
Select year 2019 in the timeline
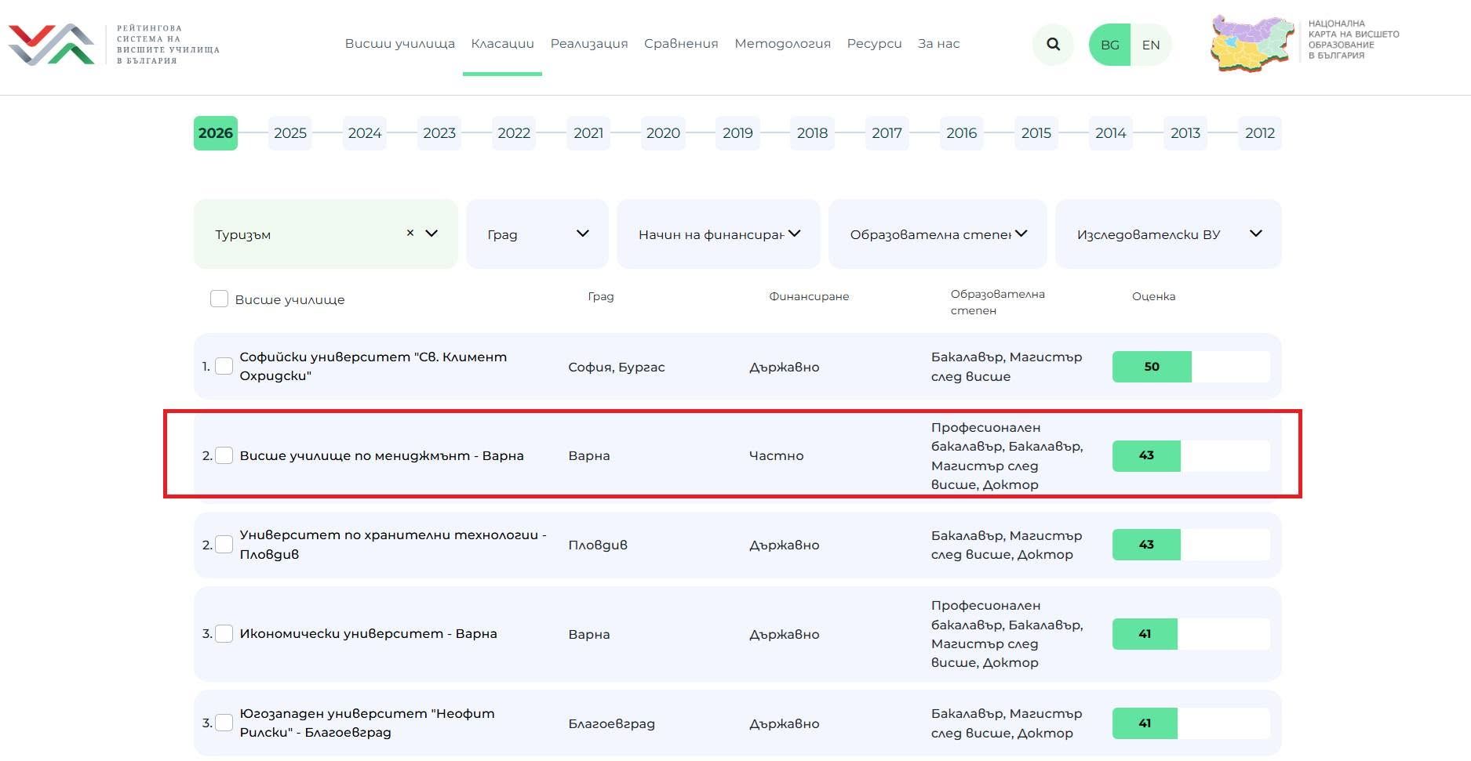pyautogui.click(x=737, y=133)
